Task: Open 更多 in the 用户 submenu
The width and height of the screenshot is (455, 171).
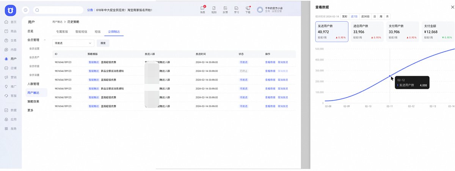Action: pos(30,110)
